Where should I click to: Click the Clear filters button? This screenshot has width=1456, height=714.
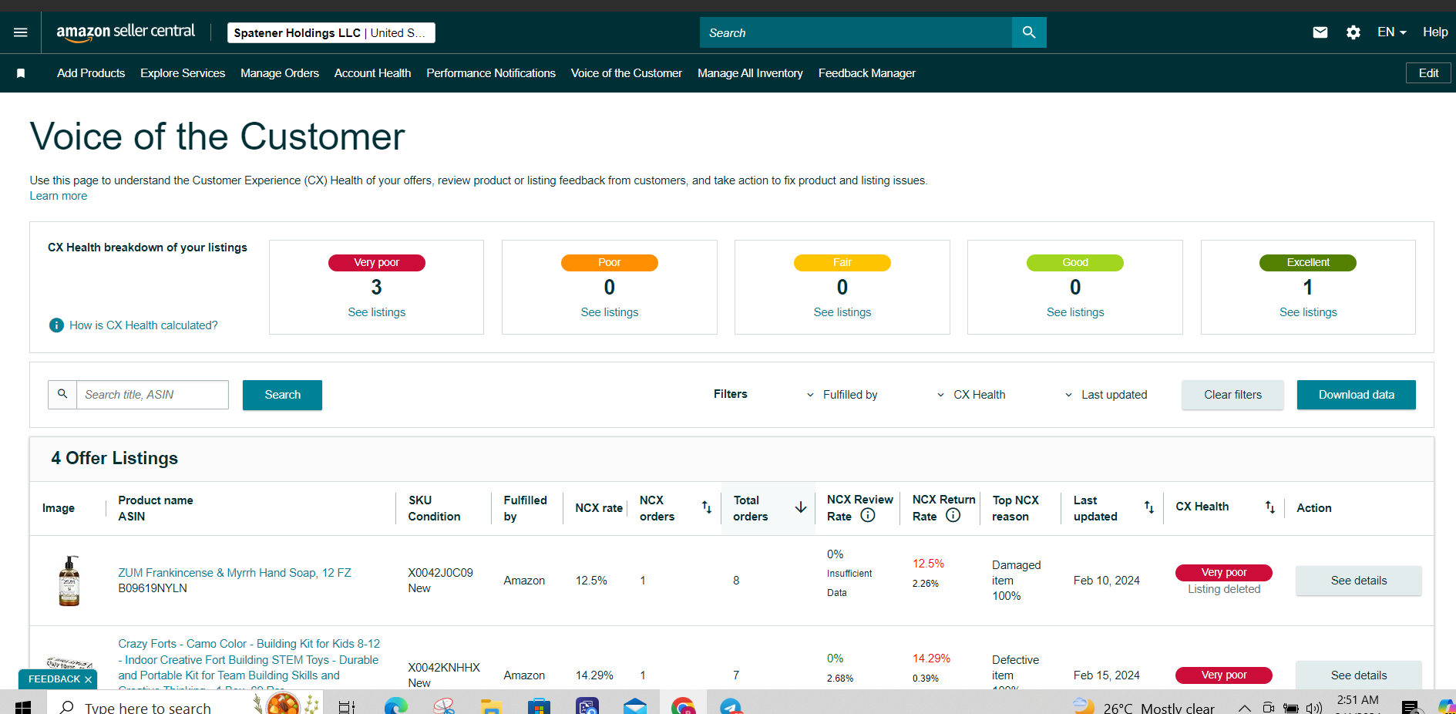click(1232, 395)
